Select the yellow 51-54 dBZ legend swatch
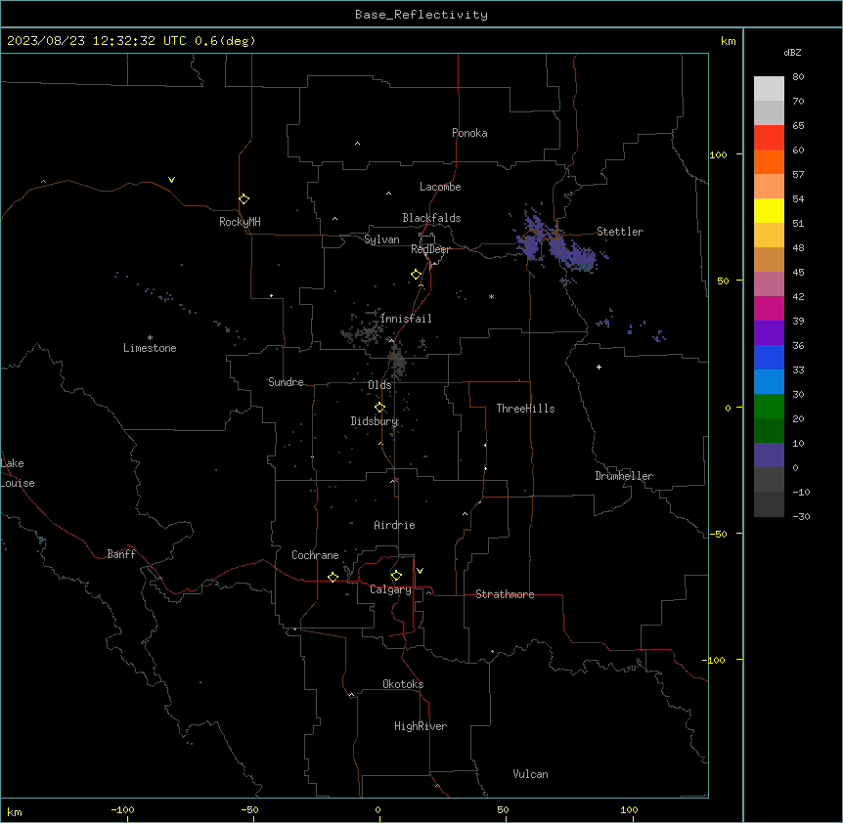 point(769,210)
